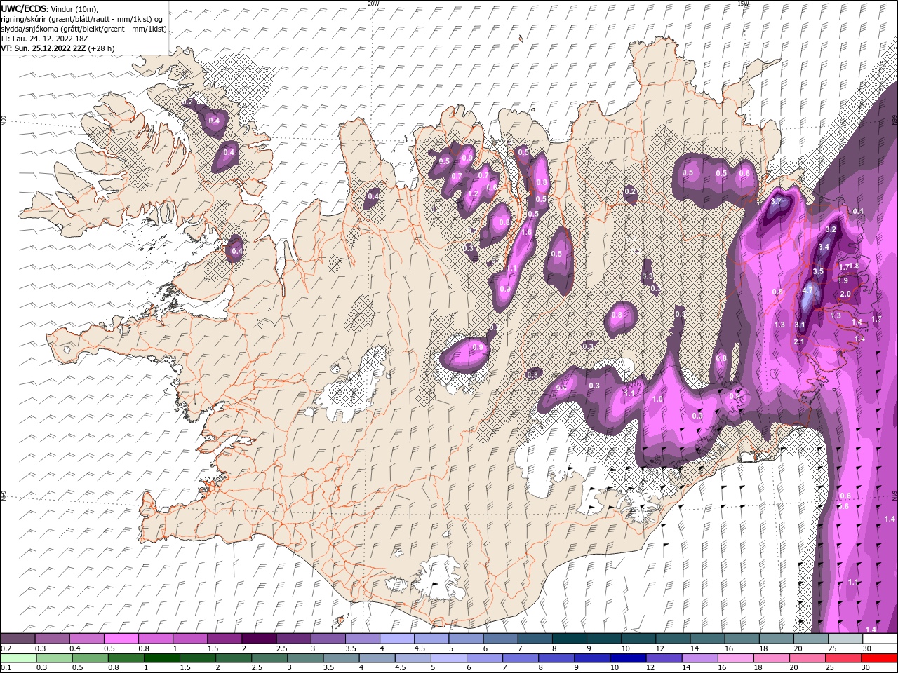The height and width of the screenshot is (673, 898).
Task: Click the 2.1 snowfall value on the map
Action: click(x=798, y=341)
